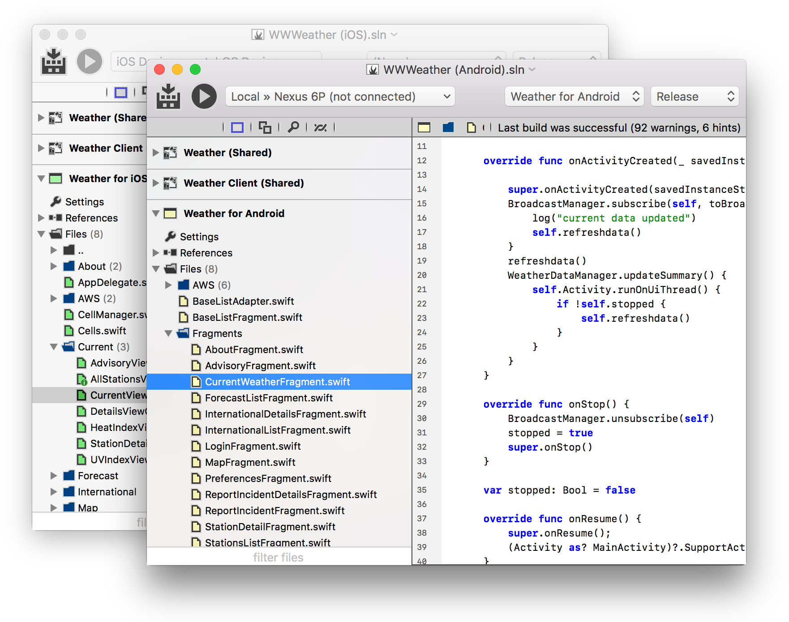Open ReportIncidentFragment.swift

(274, 511)
